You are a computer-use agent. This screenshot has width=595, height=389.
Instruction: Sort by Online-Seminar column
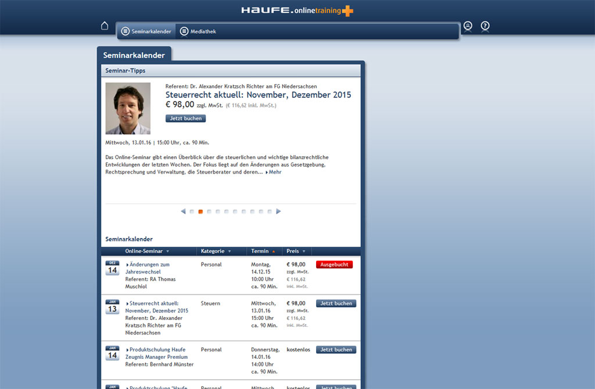tap(147, 251)
